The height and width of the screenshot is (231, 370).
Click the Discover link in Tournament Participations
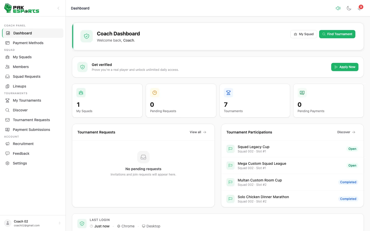click(x=346, y=132)
